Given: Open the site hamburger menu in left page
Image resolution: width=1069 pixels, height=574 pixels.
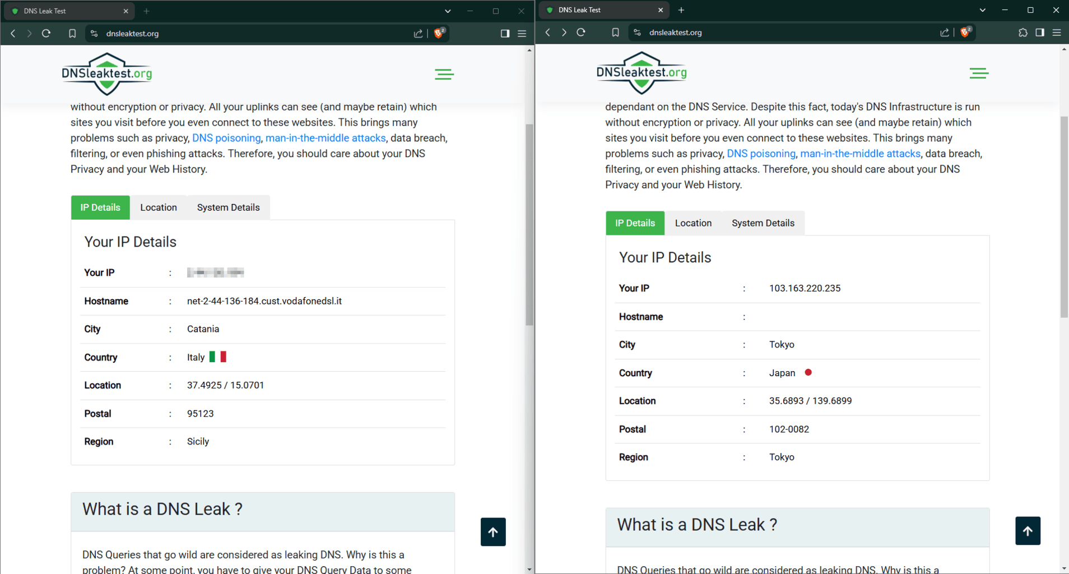Looking at the screenshot, I should pyautogui.click(x=444, y=74).
